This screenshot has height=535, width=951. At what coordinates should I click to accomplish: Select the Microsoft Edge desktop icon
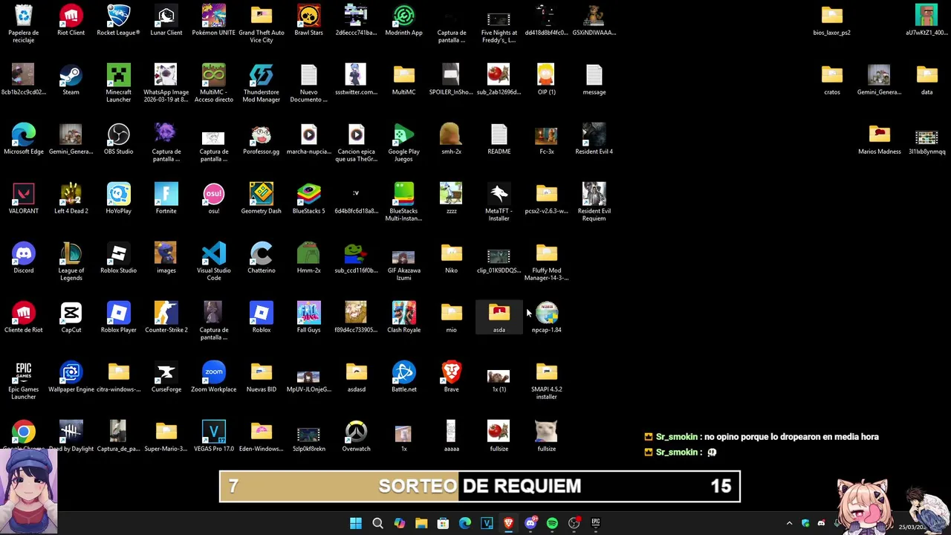coord(24,135)
